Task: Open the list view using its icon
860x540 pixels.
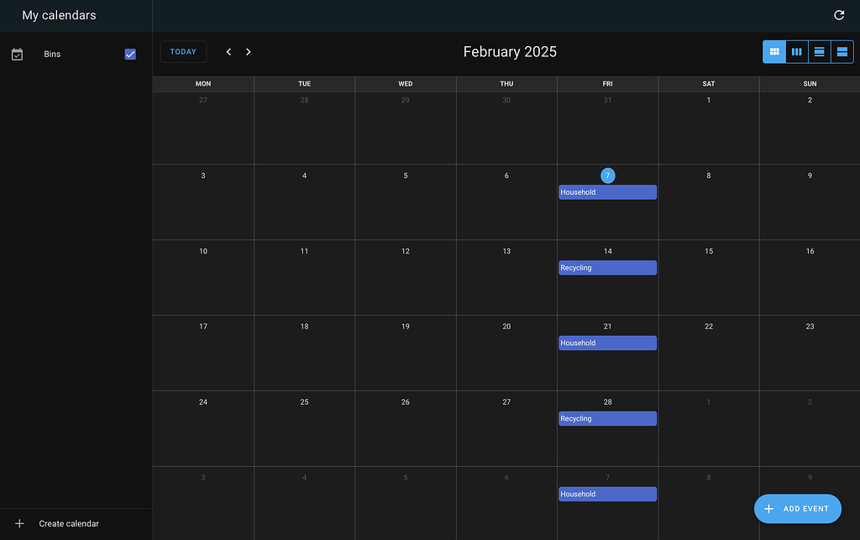Action: tap(820, 51)
